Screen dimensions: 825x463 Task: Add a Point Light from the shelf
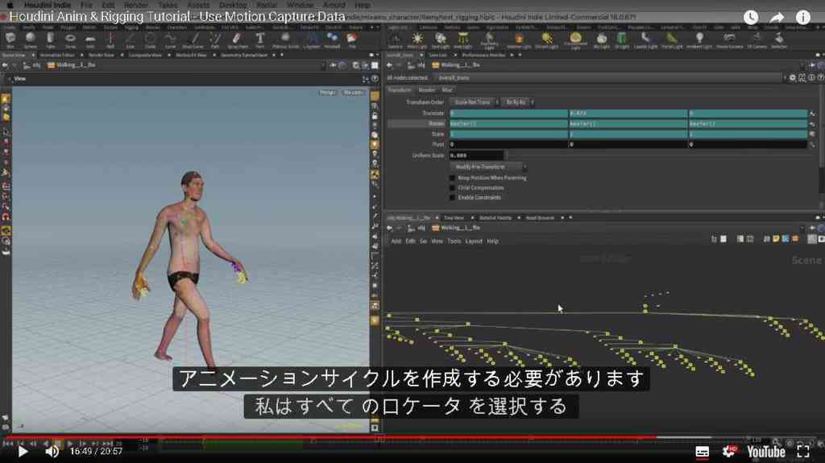point(417,40)
